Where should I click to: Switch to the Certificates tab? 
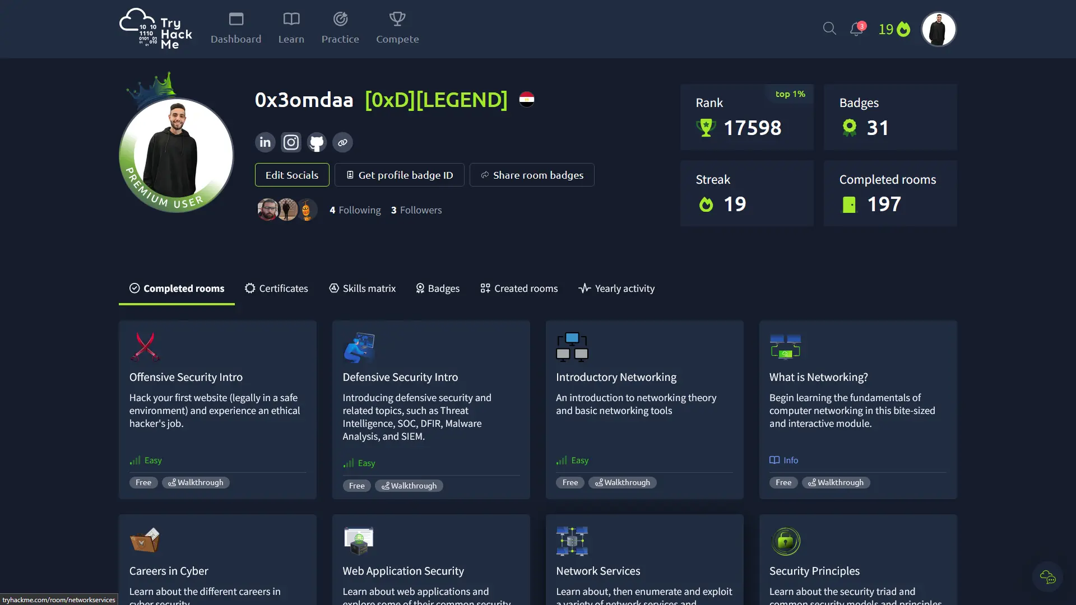pos(276,288)
